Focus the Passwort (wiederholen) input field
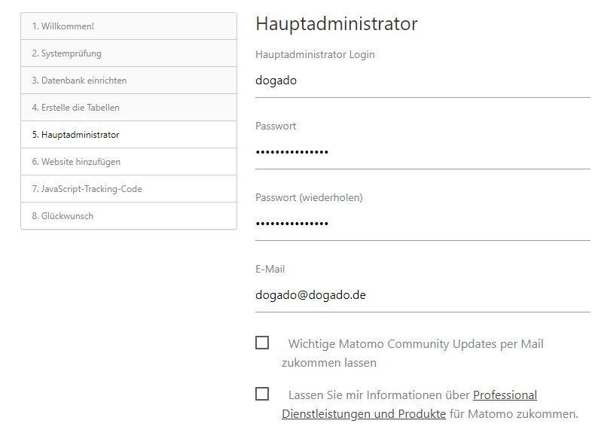 pyautogui.click(x=422, y=224)
